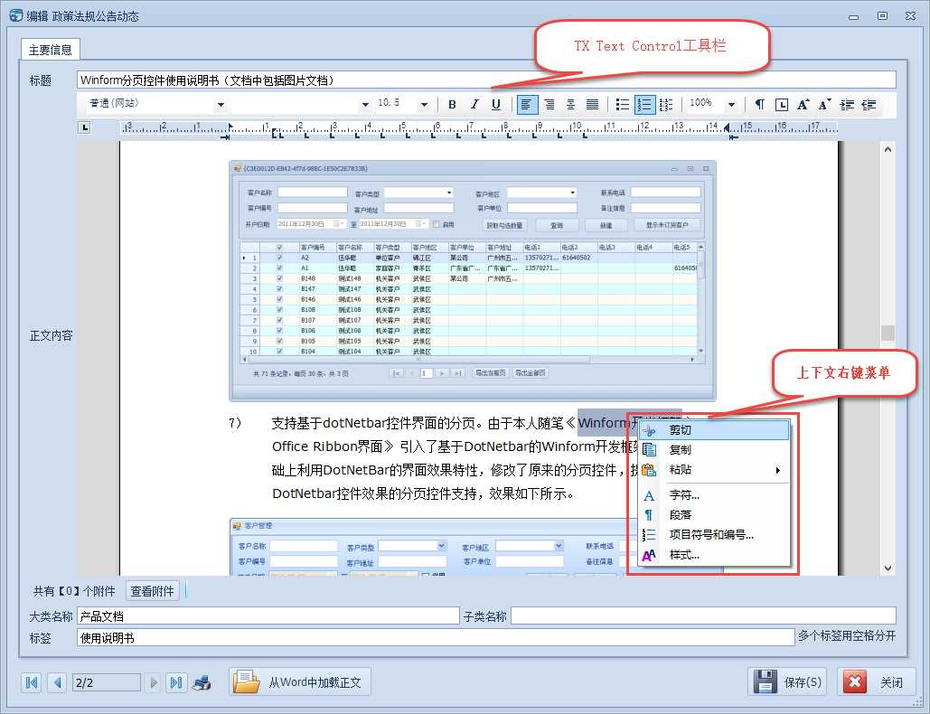Open the font name dropdown
930x714 pixels.
(365, 105)
